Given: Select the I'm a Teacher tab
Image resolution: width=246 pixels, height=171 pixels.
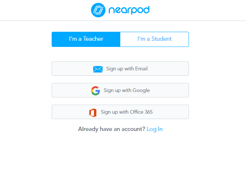Looking at the screenshot, I should click(86, 39).
